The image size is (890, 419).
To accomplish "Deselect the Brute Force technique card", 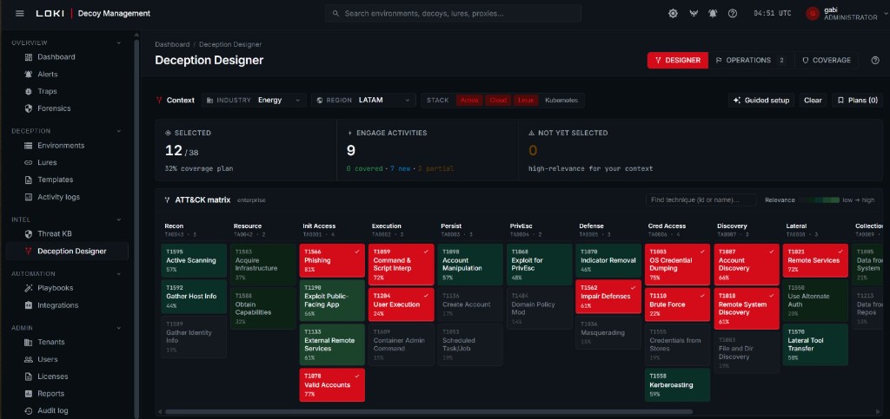I will [677, 304].
